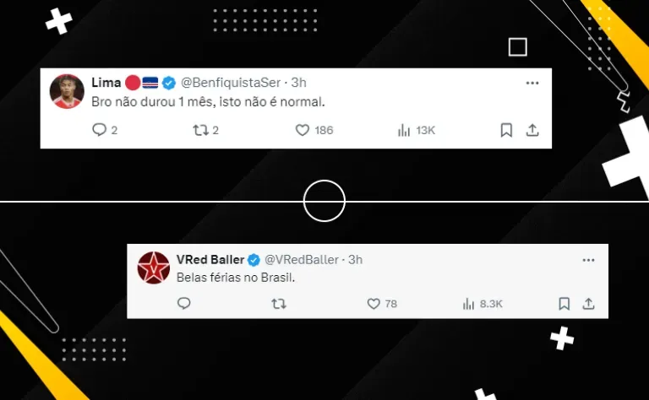
Task: Click the VRed Baller display name
Action: tap(210, 260)
